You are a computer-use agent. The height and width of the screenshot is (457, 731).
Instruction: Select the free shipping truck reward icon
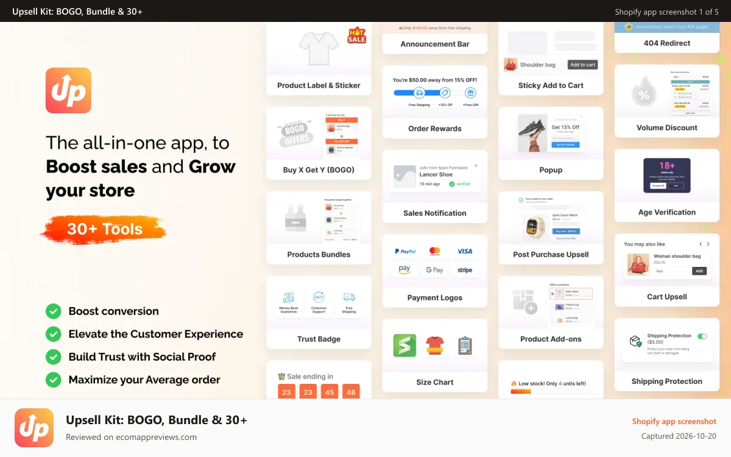click(x=419, y=93)
